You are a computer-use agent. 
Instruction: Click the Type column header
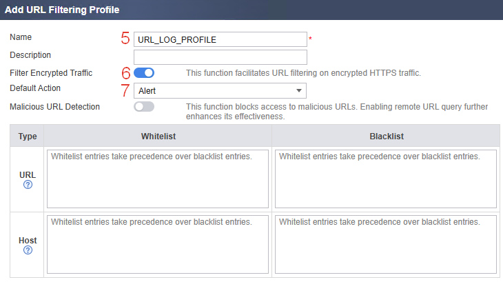coord(28,136)
